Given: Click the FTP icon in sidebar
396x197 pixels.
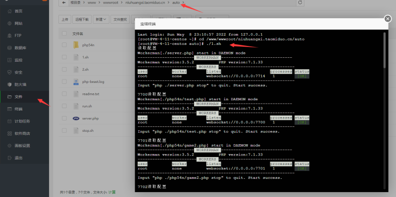Looking at the screenshot, I should (x=9, y=36).
